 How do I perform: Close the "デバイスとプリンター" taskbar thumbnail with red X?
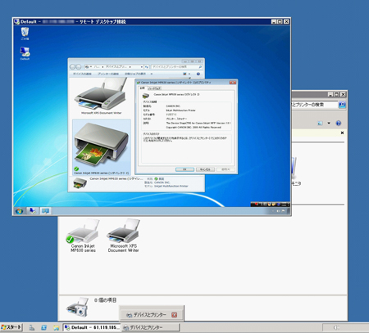click(x=174, y=315)
